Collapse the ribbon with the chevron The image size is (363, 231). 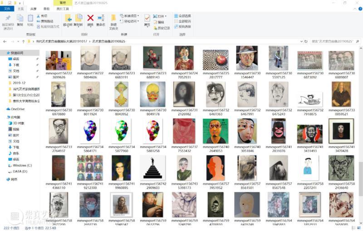355,9
